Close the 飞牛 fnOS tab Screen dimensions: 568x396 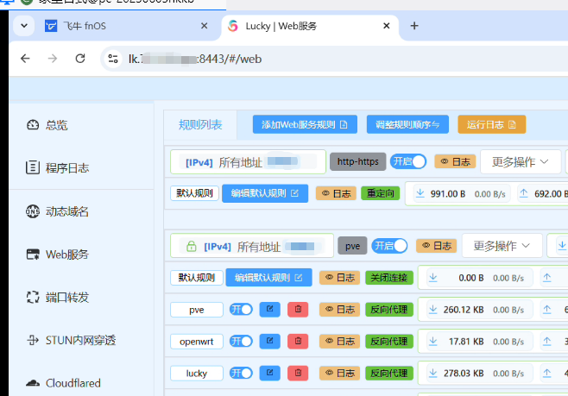205,26
